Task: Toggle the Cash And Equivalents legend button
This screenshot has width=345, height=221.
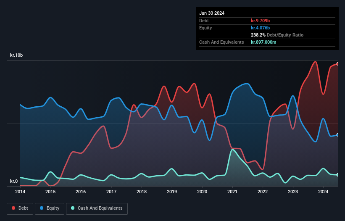Action: pyautogui.click(x=97, y=208)
